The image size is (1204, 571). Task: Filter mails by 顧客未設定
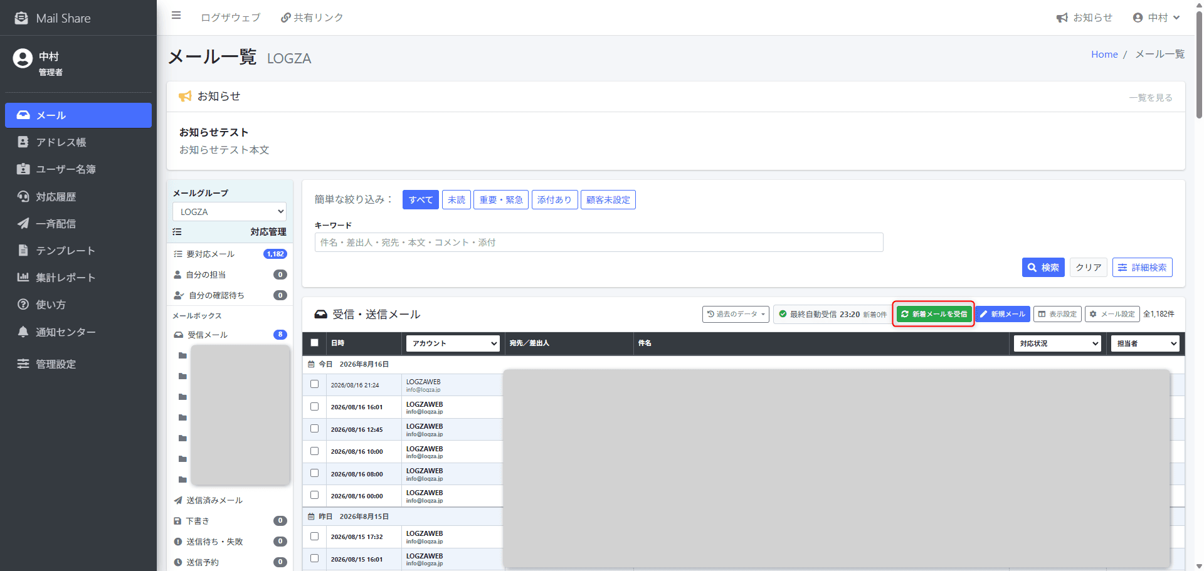(608, 200)
